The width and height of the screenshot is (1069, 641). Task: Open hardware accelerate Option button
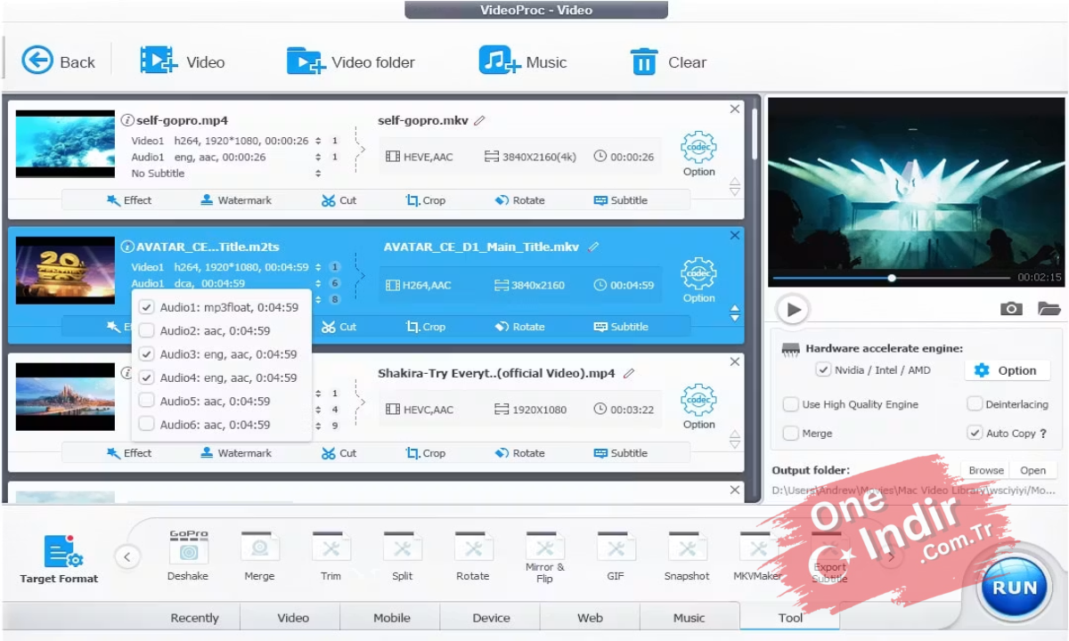pos(1007,370)
